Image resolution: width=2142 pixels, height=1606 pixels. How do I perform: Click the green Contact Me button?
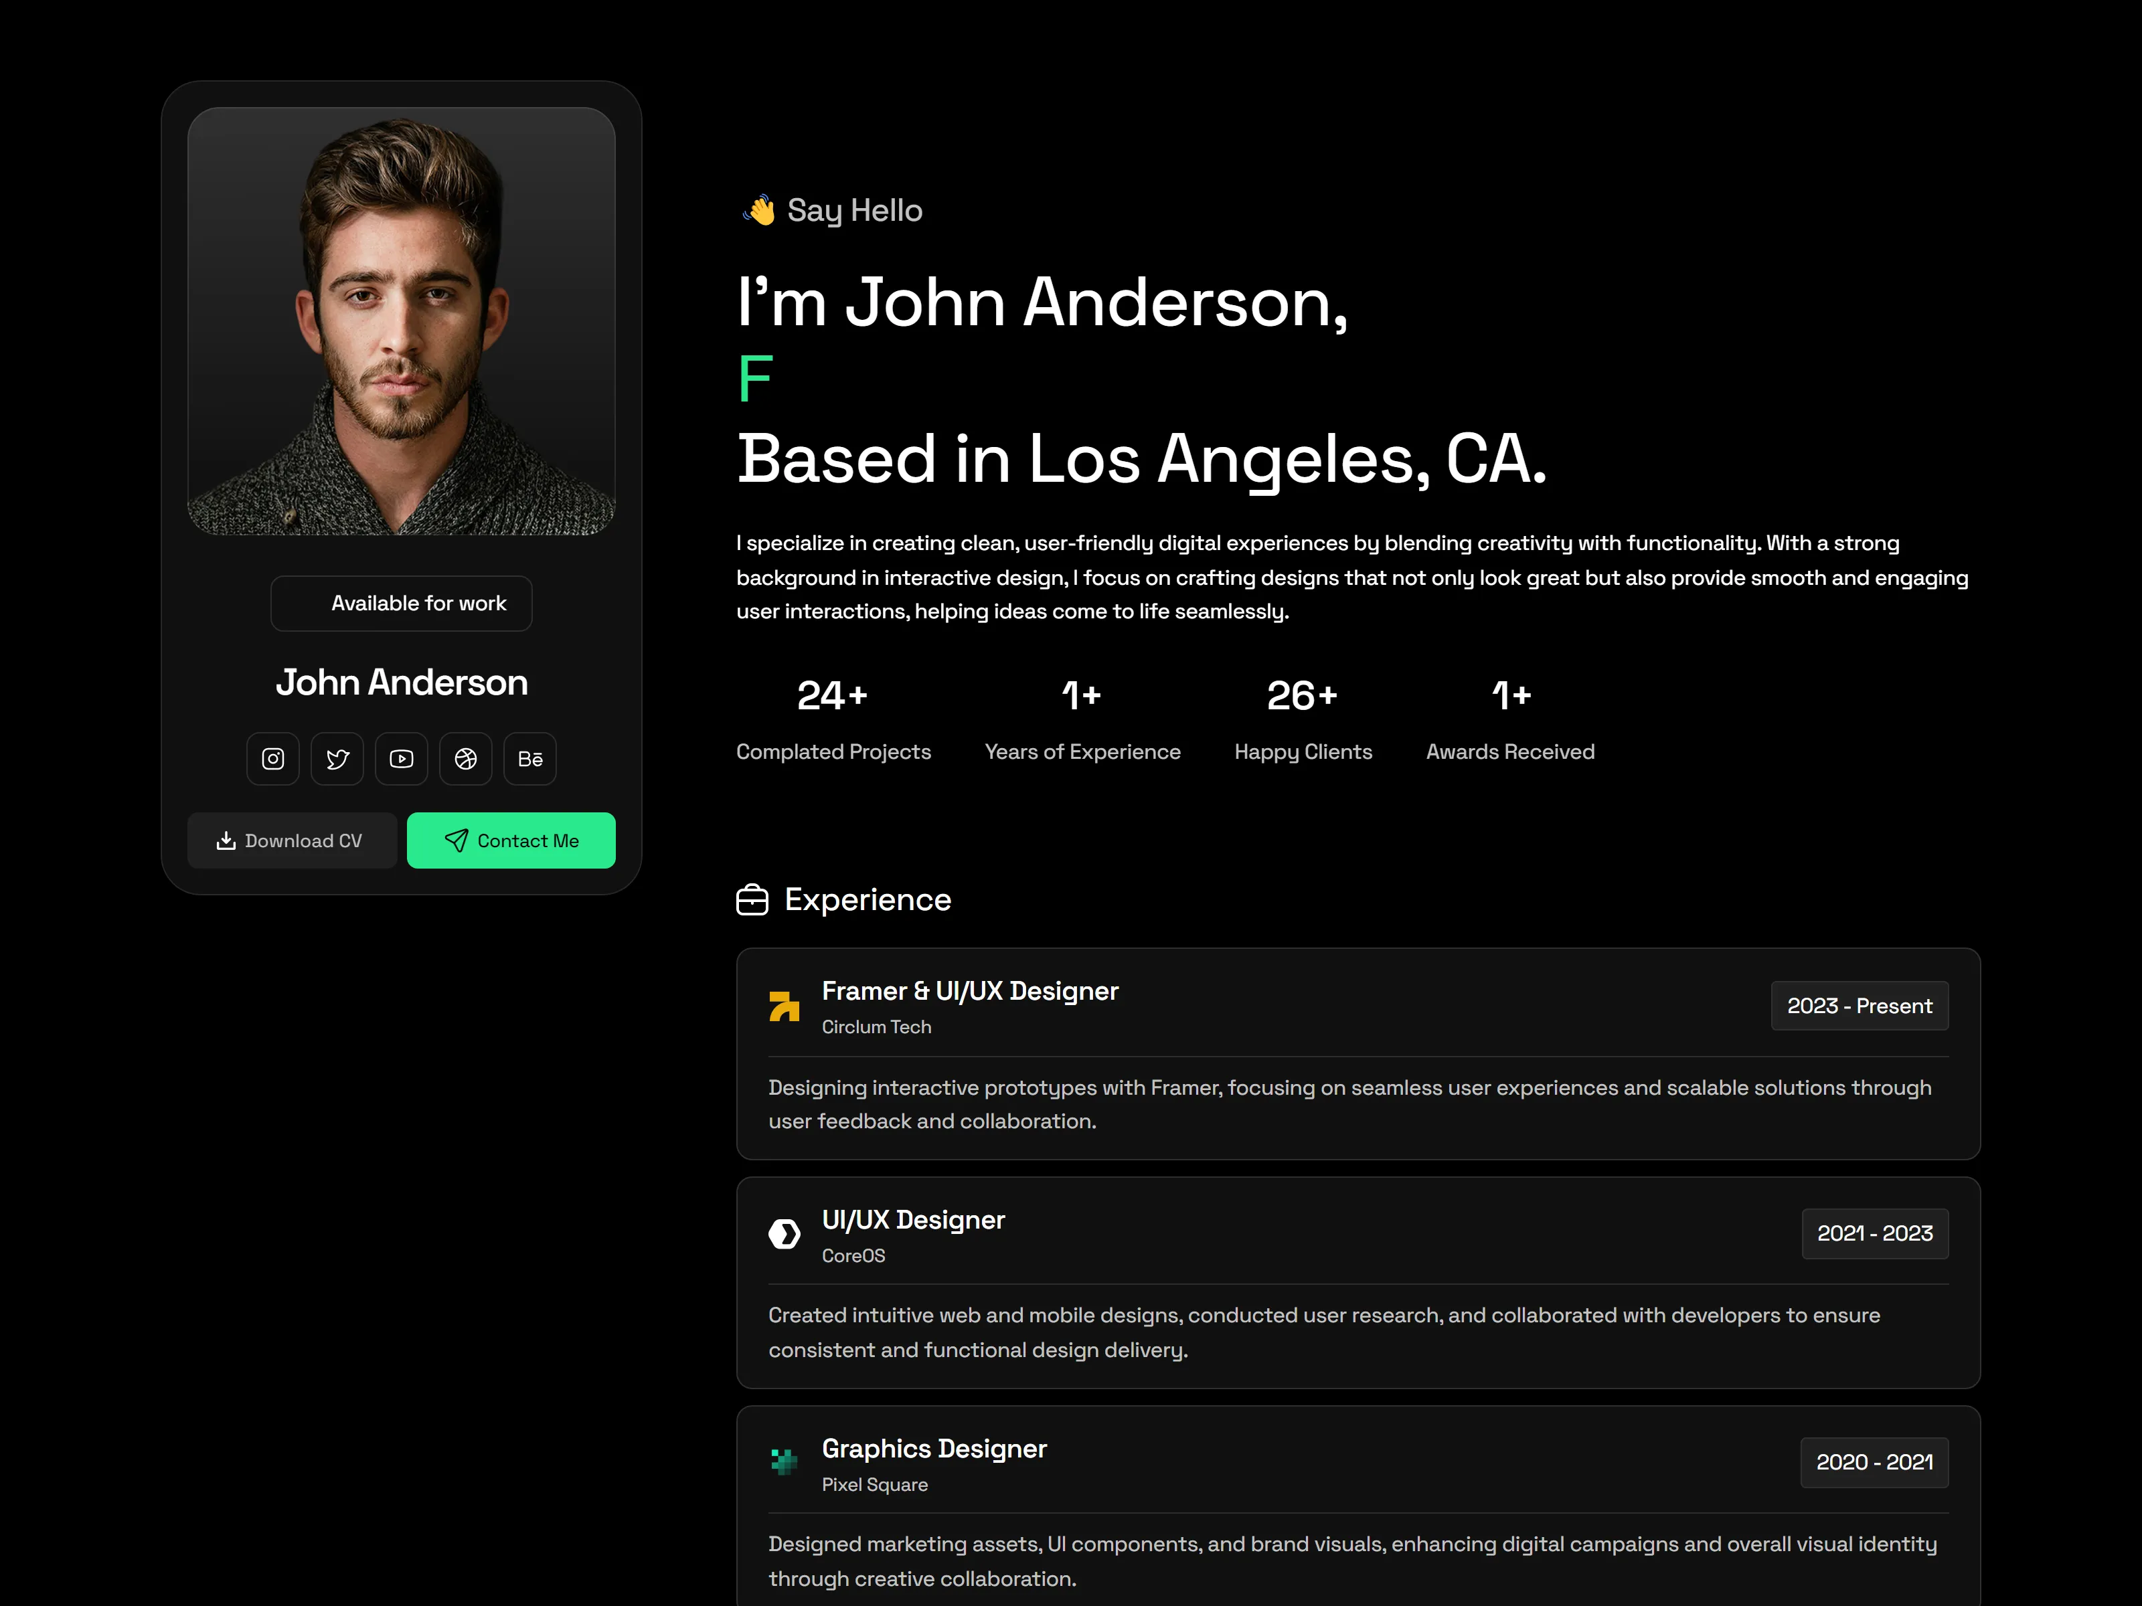(511, 840)
